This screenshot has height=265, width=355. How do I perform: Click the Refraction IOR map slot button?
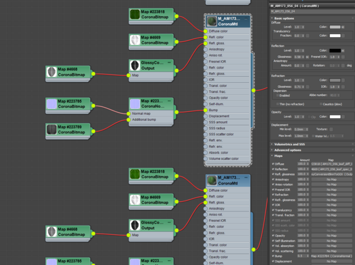[343, 87]
